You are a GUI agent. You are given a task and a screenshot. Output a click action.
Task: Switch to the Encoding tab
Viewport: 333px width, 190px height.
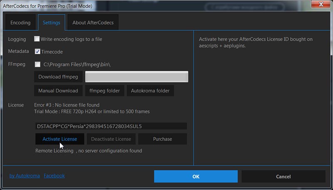coord(20,22)
